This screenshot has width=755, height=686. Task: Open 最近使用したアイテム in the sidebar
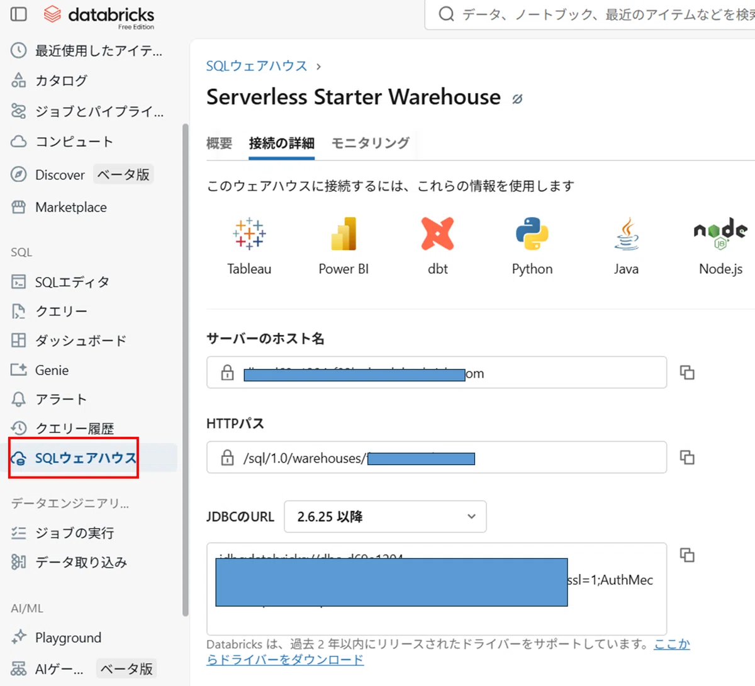(x=87, y=50)
